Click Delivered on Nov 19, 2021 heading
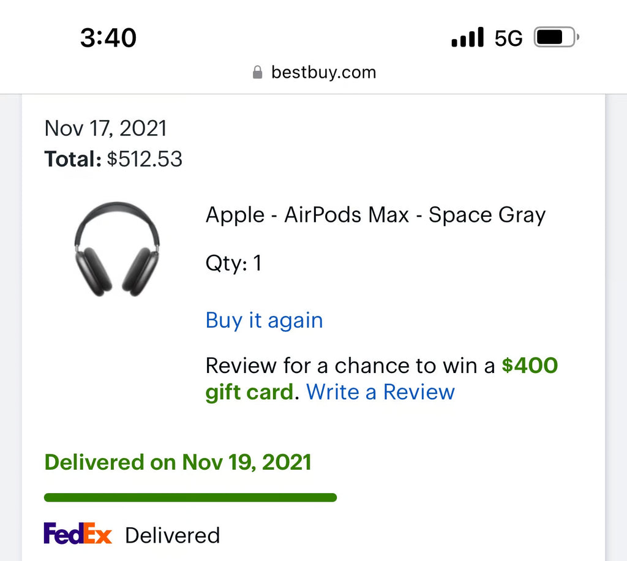Image resolution: width=627 pixels, height=561 pixels. tap(177, 462)
